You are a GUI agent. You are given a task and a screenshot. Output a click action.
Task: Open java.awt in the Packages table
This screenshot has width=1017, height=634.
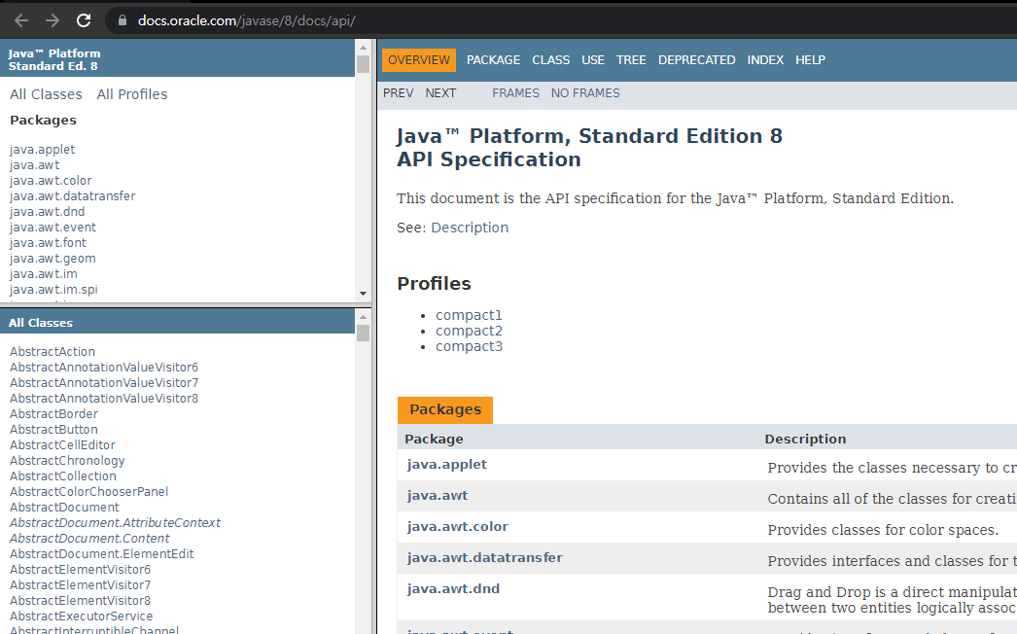click(438, 496)
